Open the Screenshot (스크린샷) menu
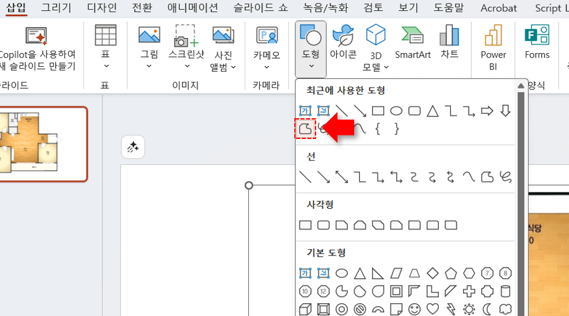569x316 pixels. [186, 47]
